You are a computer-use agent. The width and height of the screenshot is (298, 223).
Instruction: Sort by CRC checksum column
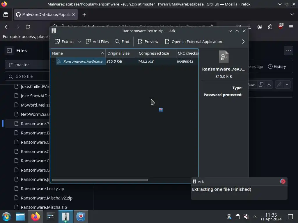point(187,53)
